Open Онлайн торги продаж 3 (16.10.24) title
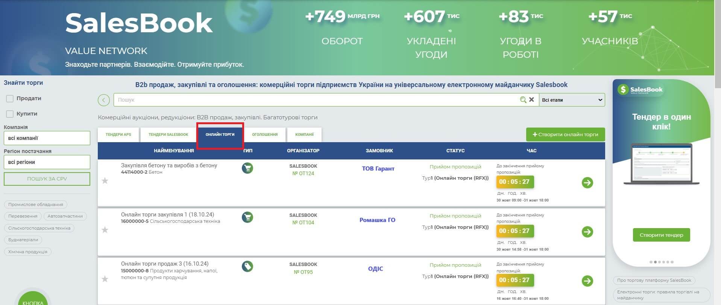Viewport: 721px width, 305px height. pos(165,264)
